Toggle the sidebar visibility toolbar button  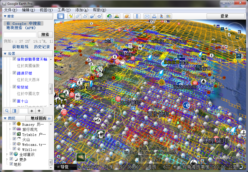[60, 16]
